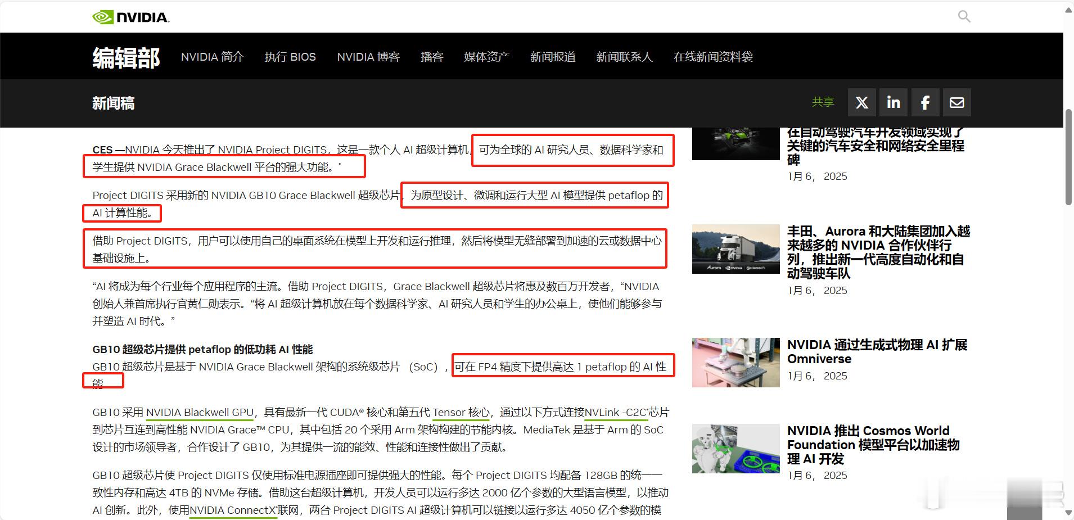1074x520 pixels.
Task: Open the NVIDIA 简介 menu item
Action: coord(212,57)
